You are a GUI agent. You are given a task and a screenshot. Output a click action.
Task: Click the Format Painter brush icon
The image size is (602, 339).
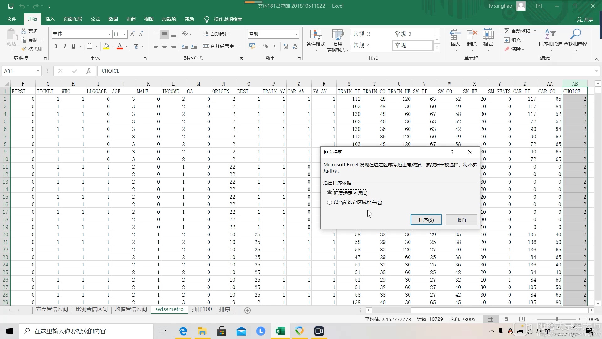click(x=24, y=49)
